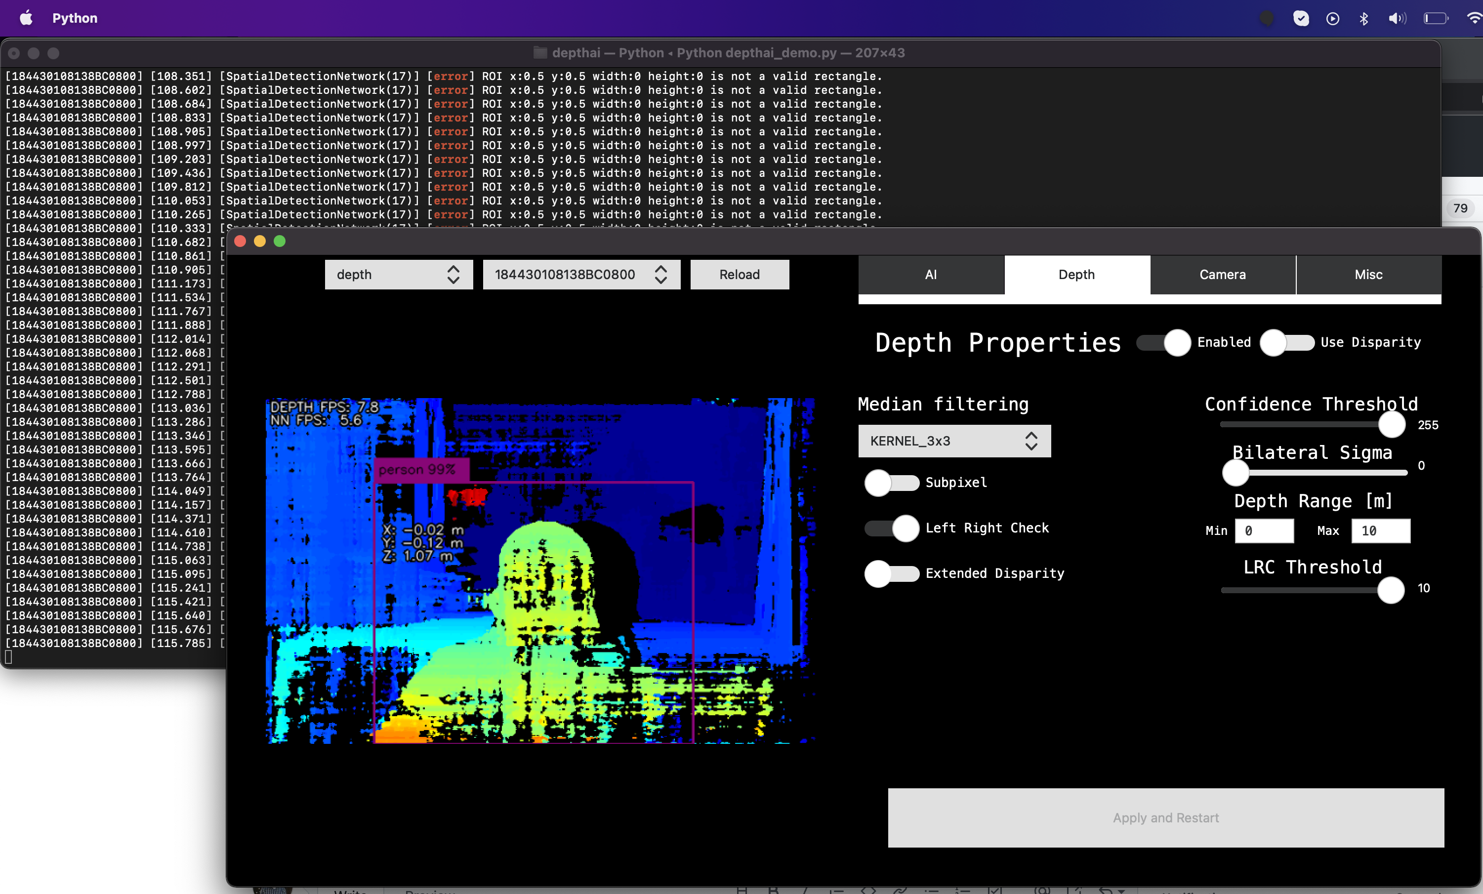1483x894 pixels.
Task: Select the AI tab
Action: (931, 274)
